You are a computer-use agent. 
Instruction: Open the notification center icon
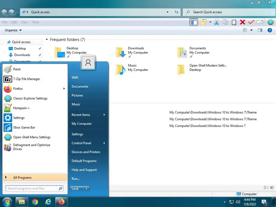pyautogui.click(x=264, y=202)
